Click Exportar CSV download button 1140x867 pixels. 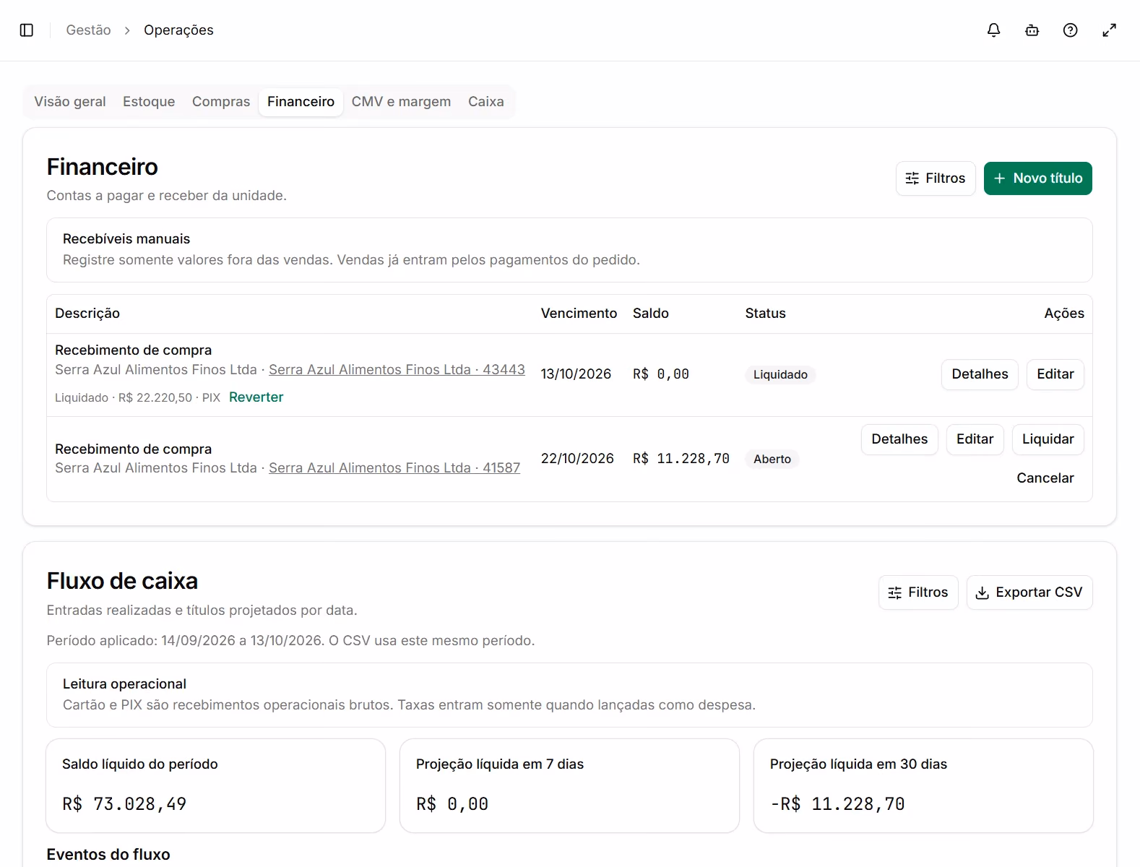pyautogui.click(x=1029, y=592)
